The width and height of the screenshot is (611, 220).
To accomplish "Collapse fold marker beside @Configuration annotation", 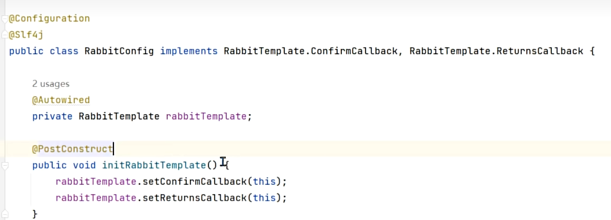I will point(5,18).
